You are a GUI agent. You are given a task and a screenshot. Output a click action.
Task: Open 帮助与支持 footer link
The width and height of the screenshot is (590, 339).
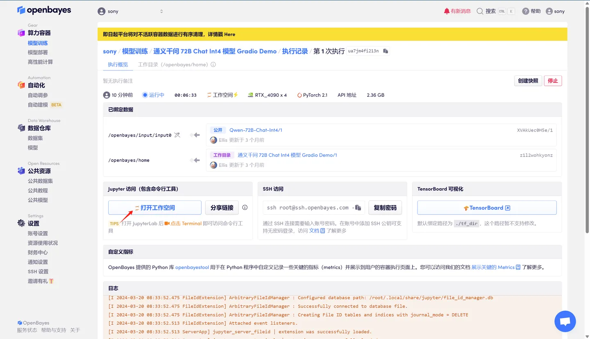53,330
